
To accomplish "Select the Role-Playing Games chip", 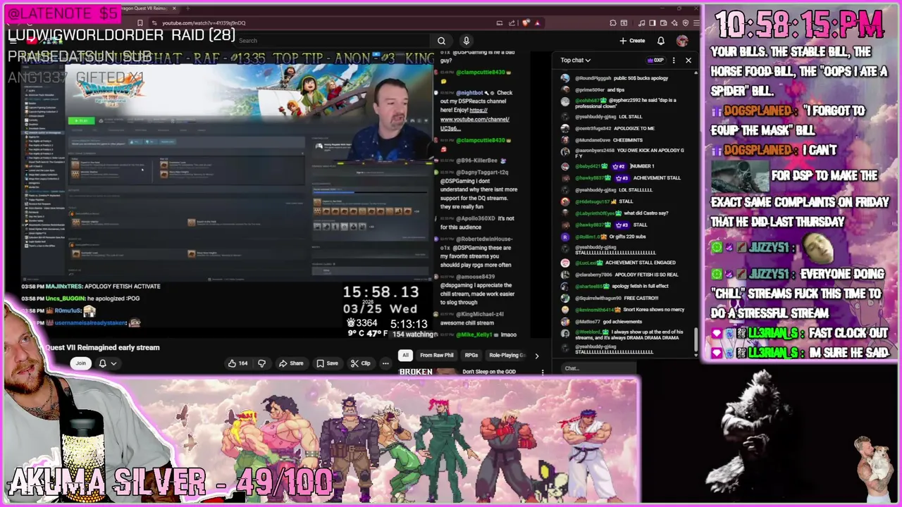I will tap(507, 356).
